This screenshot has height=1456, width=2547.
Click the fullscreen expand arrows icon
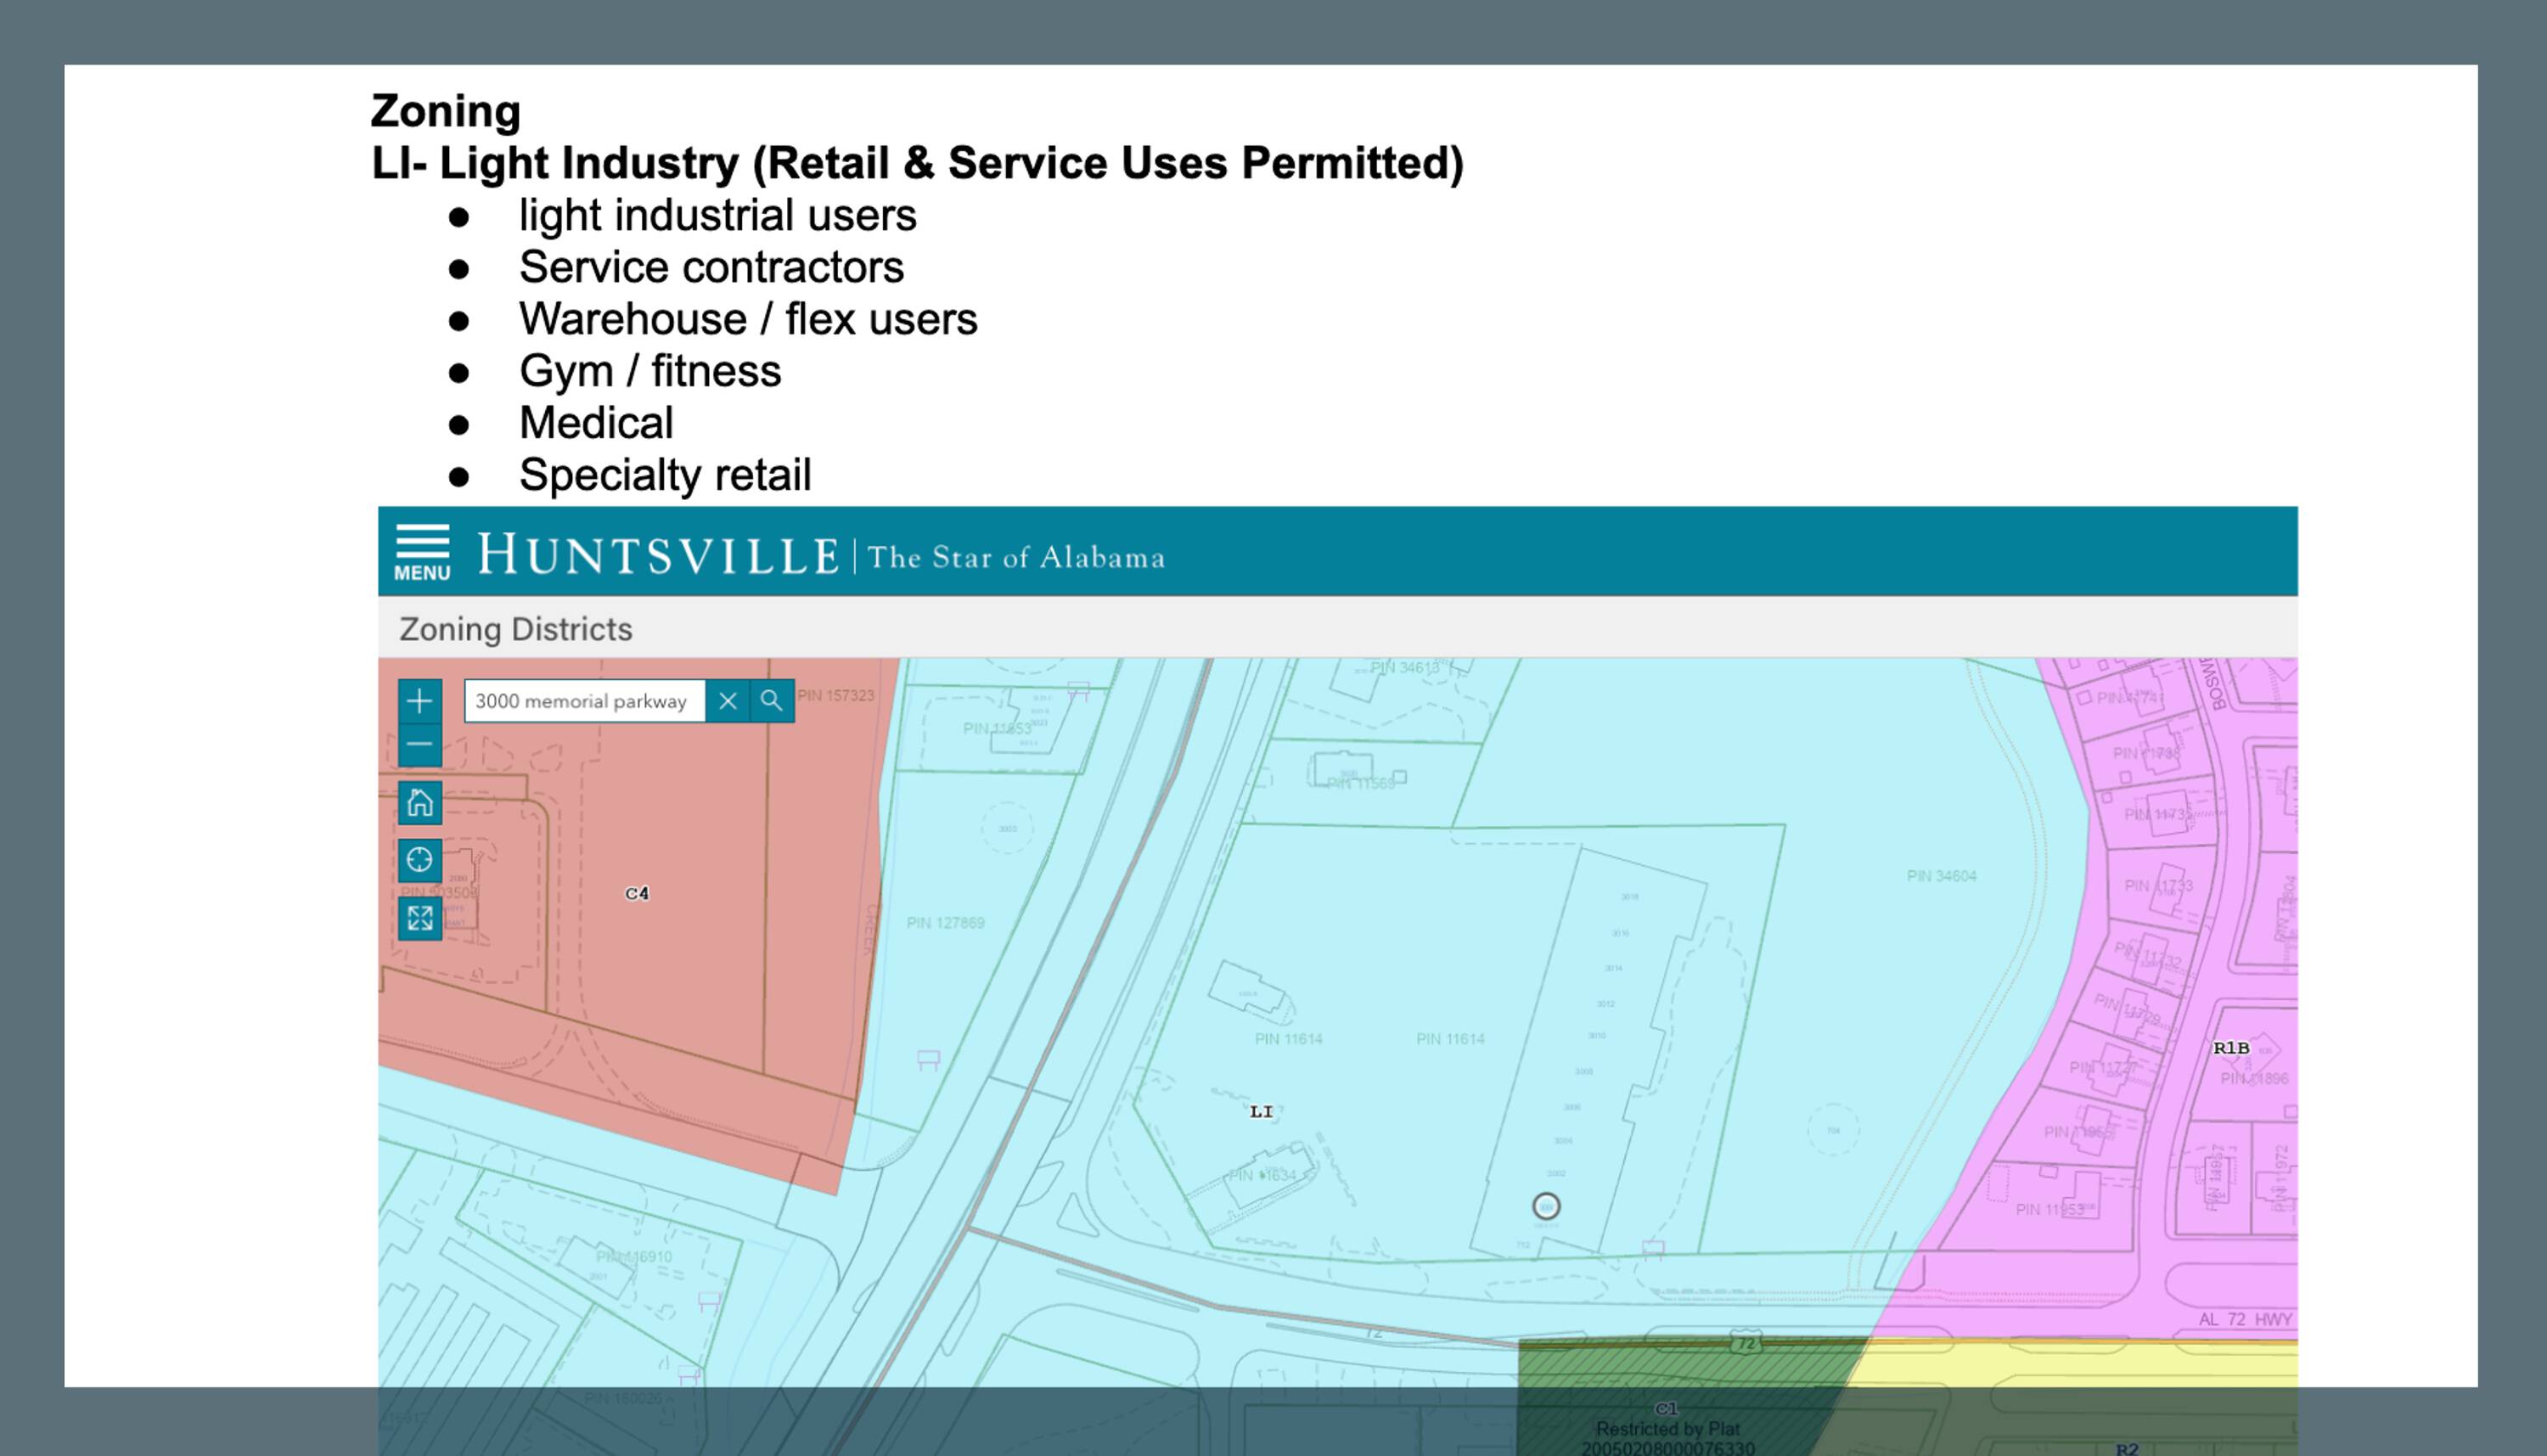click(x=420, y=918)
